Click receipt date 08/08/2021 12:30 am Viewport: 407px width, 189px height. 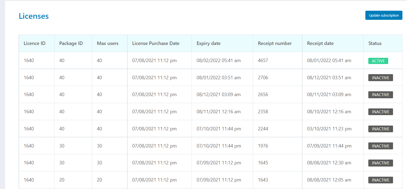(329, 163)
